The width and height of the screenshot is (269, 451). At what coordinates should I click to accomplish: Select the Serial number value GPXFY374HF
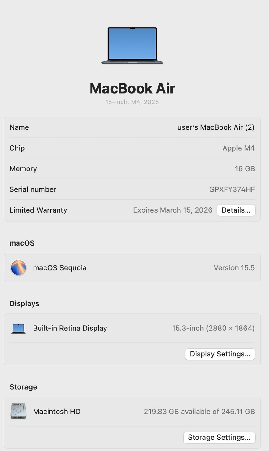tap(232, 189)
